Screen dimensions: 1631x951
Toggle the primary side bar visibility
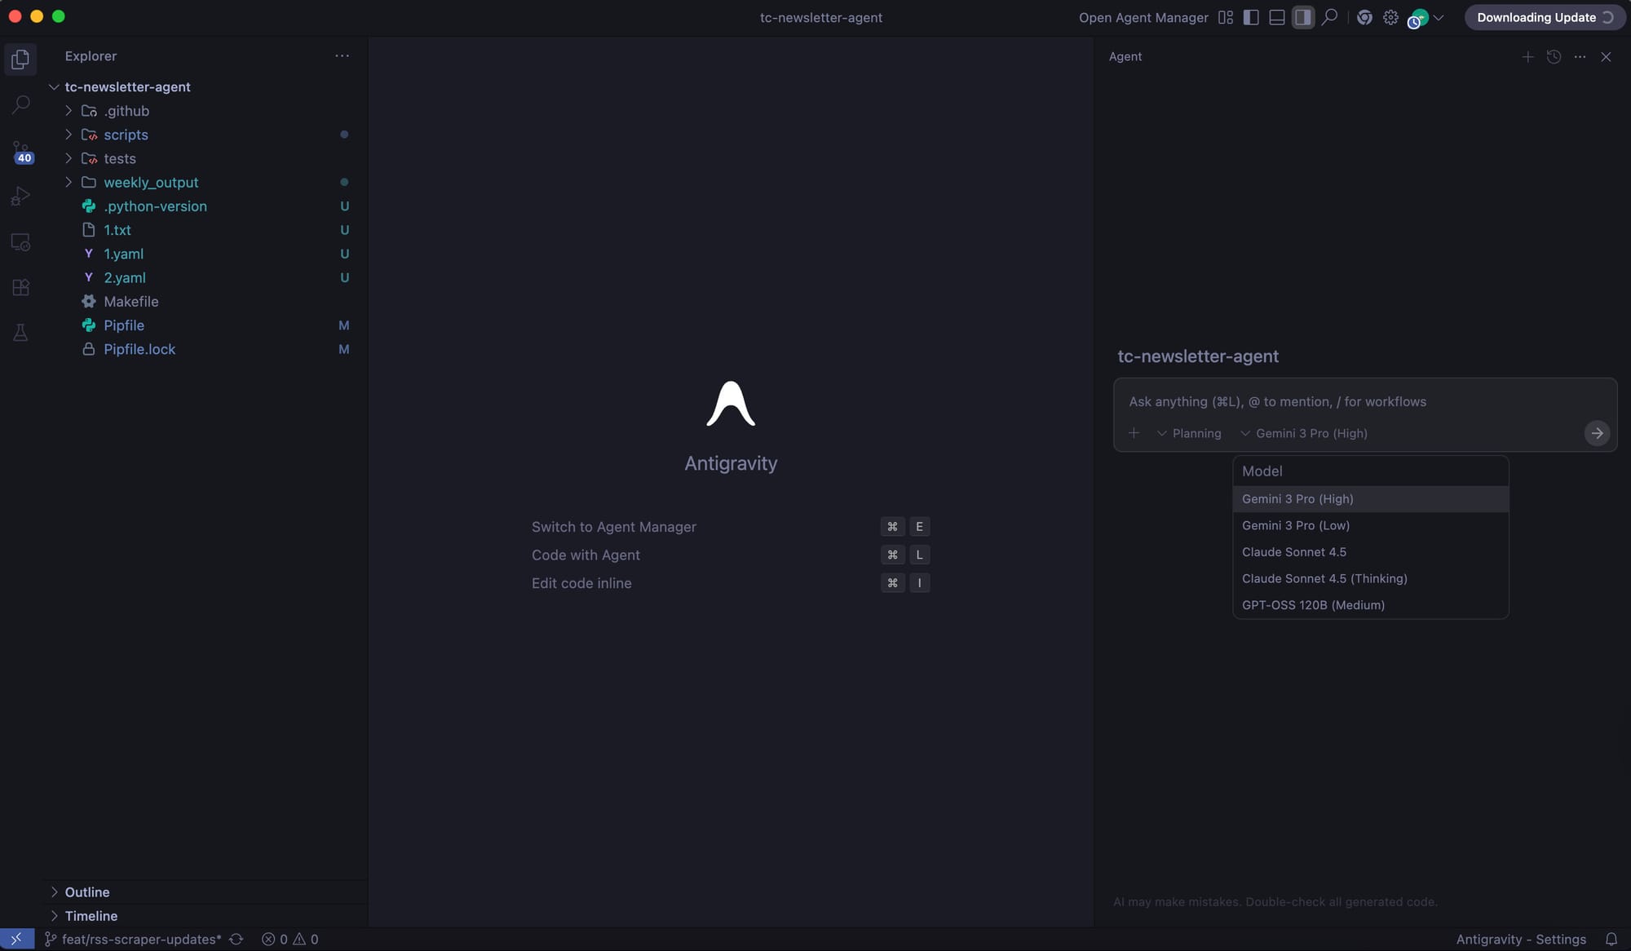pos(1251,17)
